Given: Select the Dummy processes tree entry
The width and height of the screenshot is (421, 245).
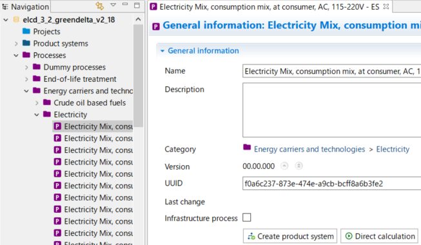Looking at the screenshot, I should coord(74,67).
